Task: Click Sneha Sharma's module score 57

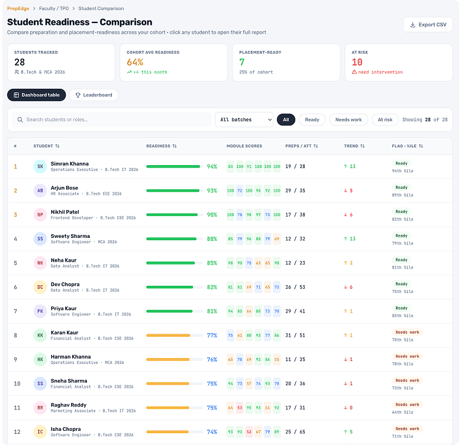Action: click(249, 383)
